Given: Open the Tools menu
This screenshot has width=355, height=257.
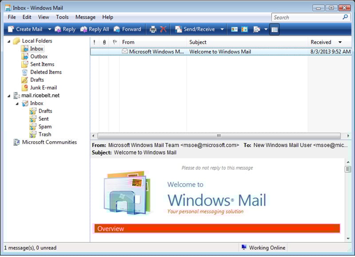Looking at the screenshot, I should tap(62, 17).
